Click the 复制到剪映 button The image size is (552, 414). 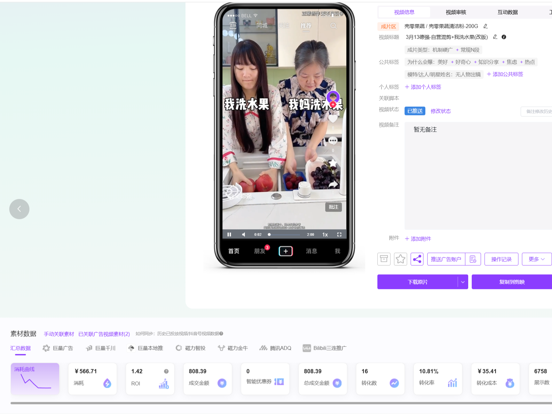coord(512,282)
